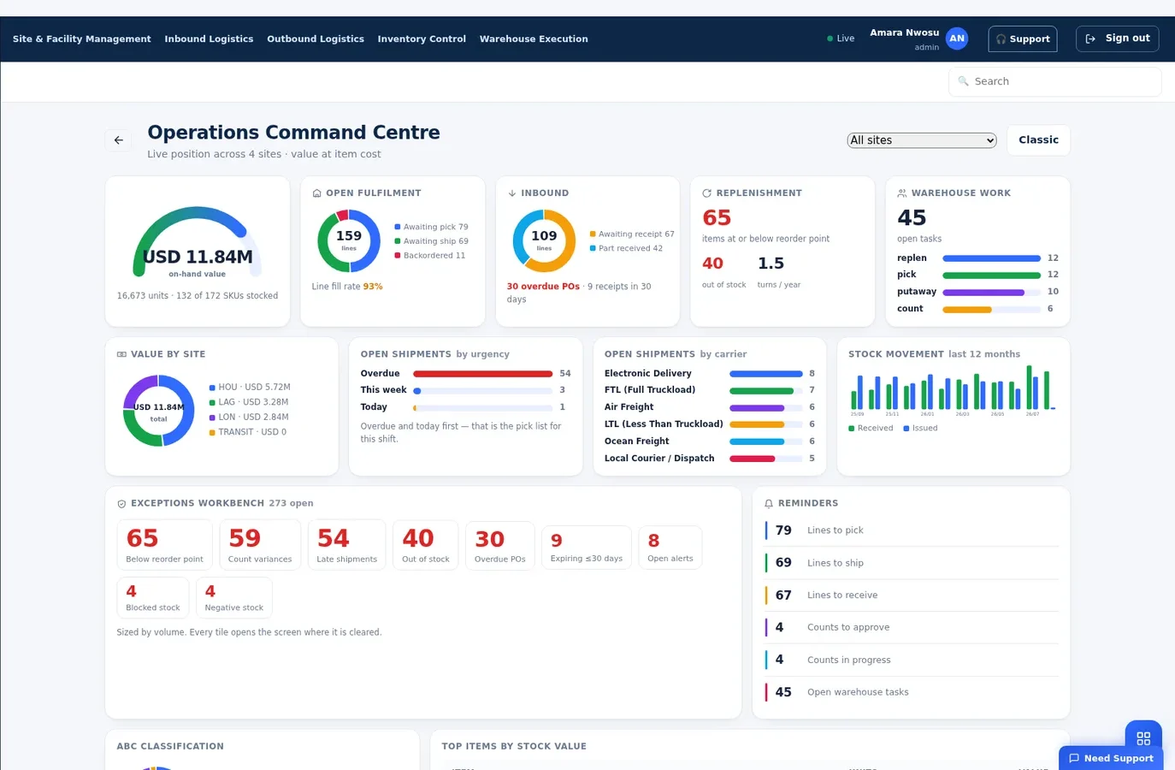Open the Expiring ≤30 days tile
This screenshot has width=1175, height=770.
coord(587,548)
